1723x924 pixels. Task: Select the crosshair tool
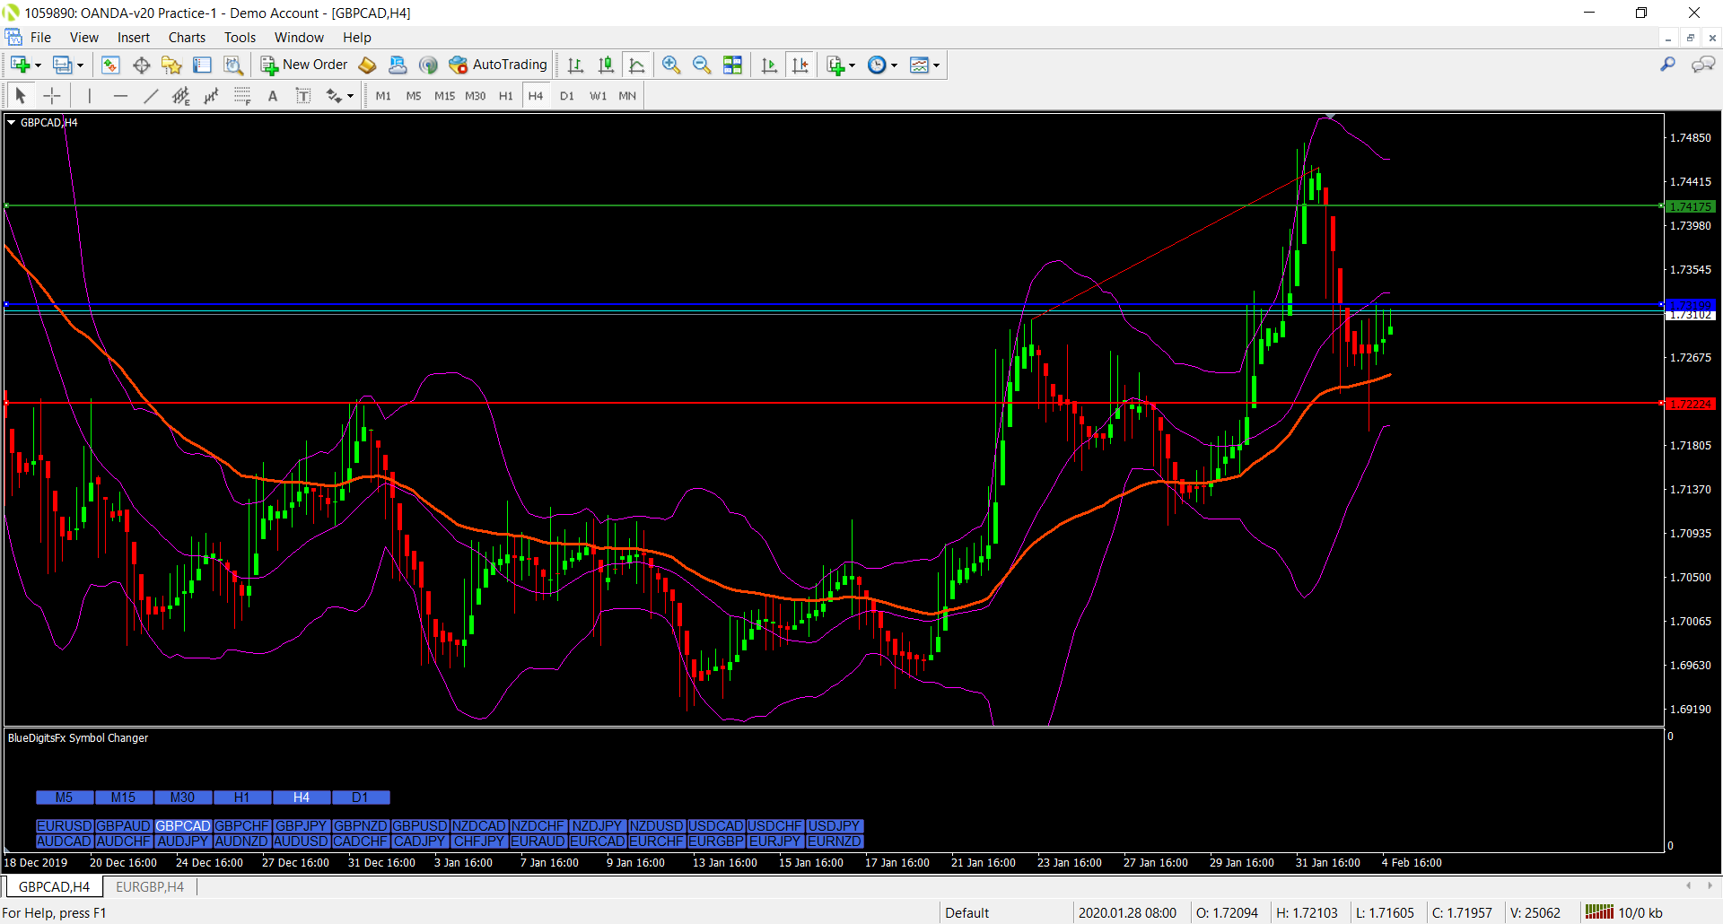(52, 96)
